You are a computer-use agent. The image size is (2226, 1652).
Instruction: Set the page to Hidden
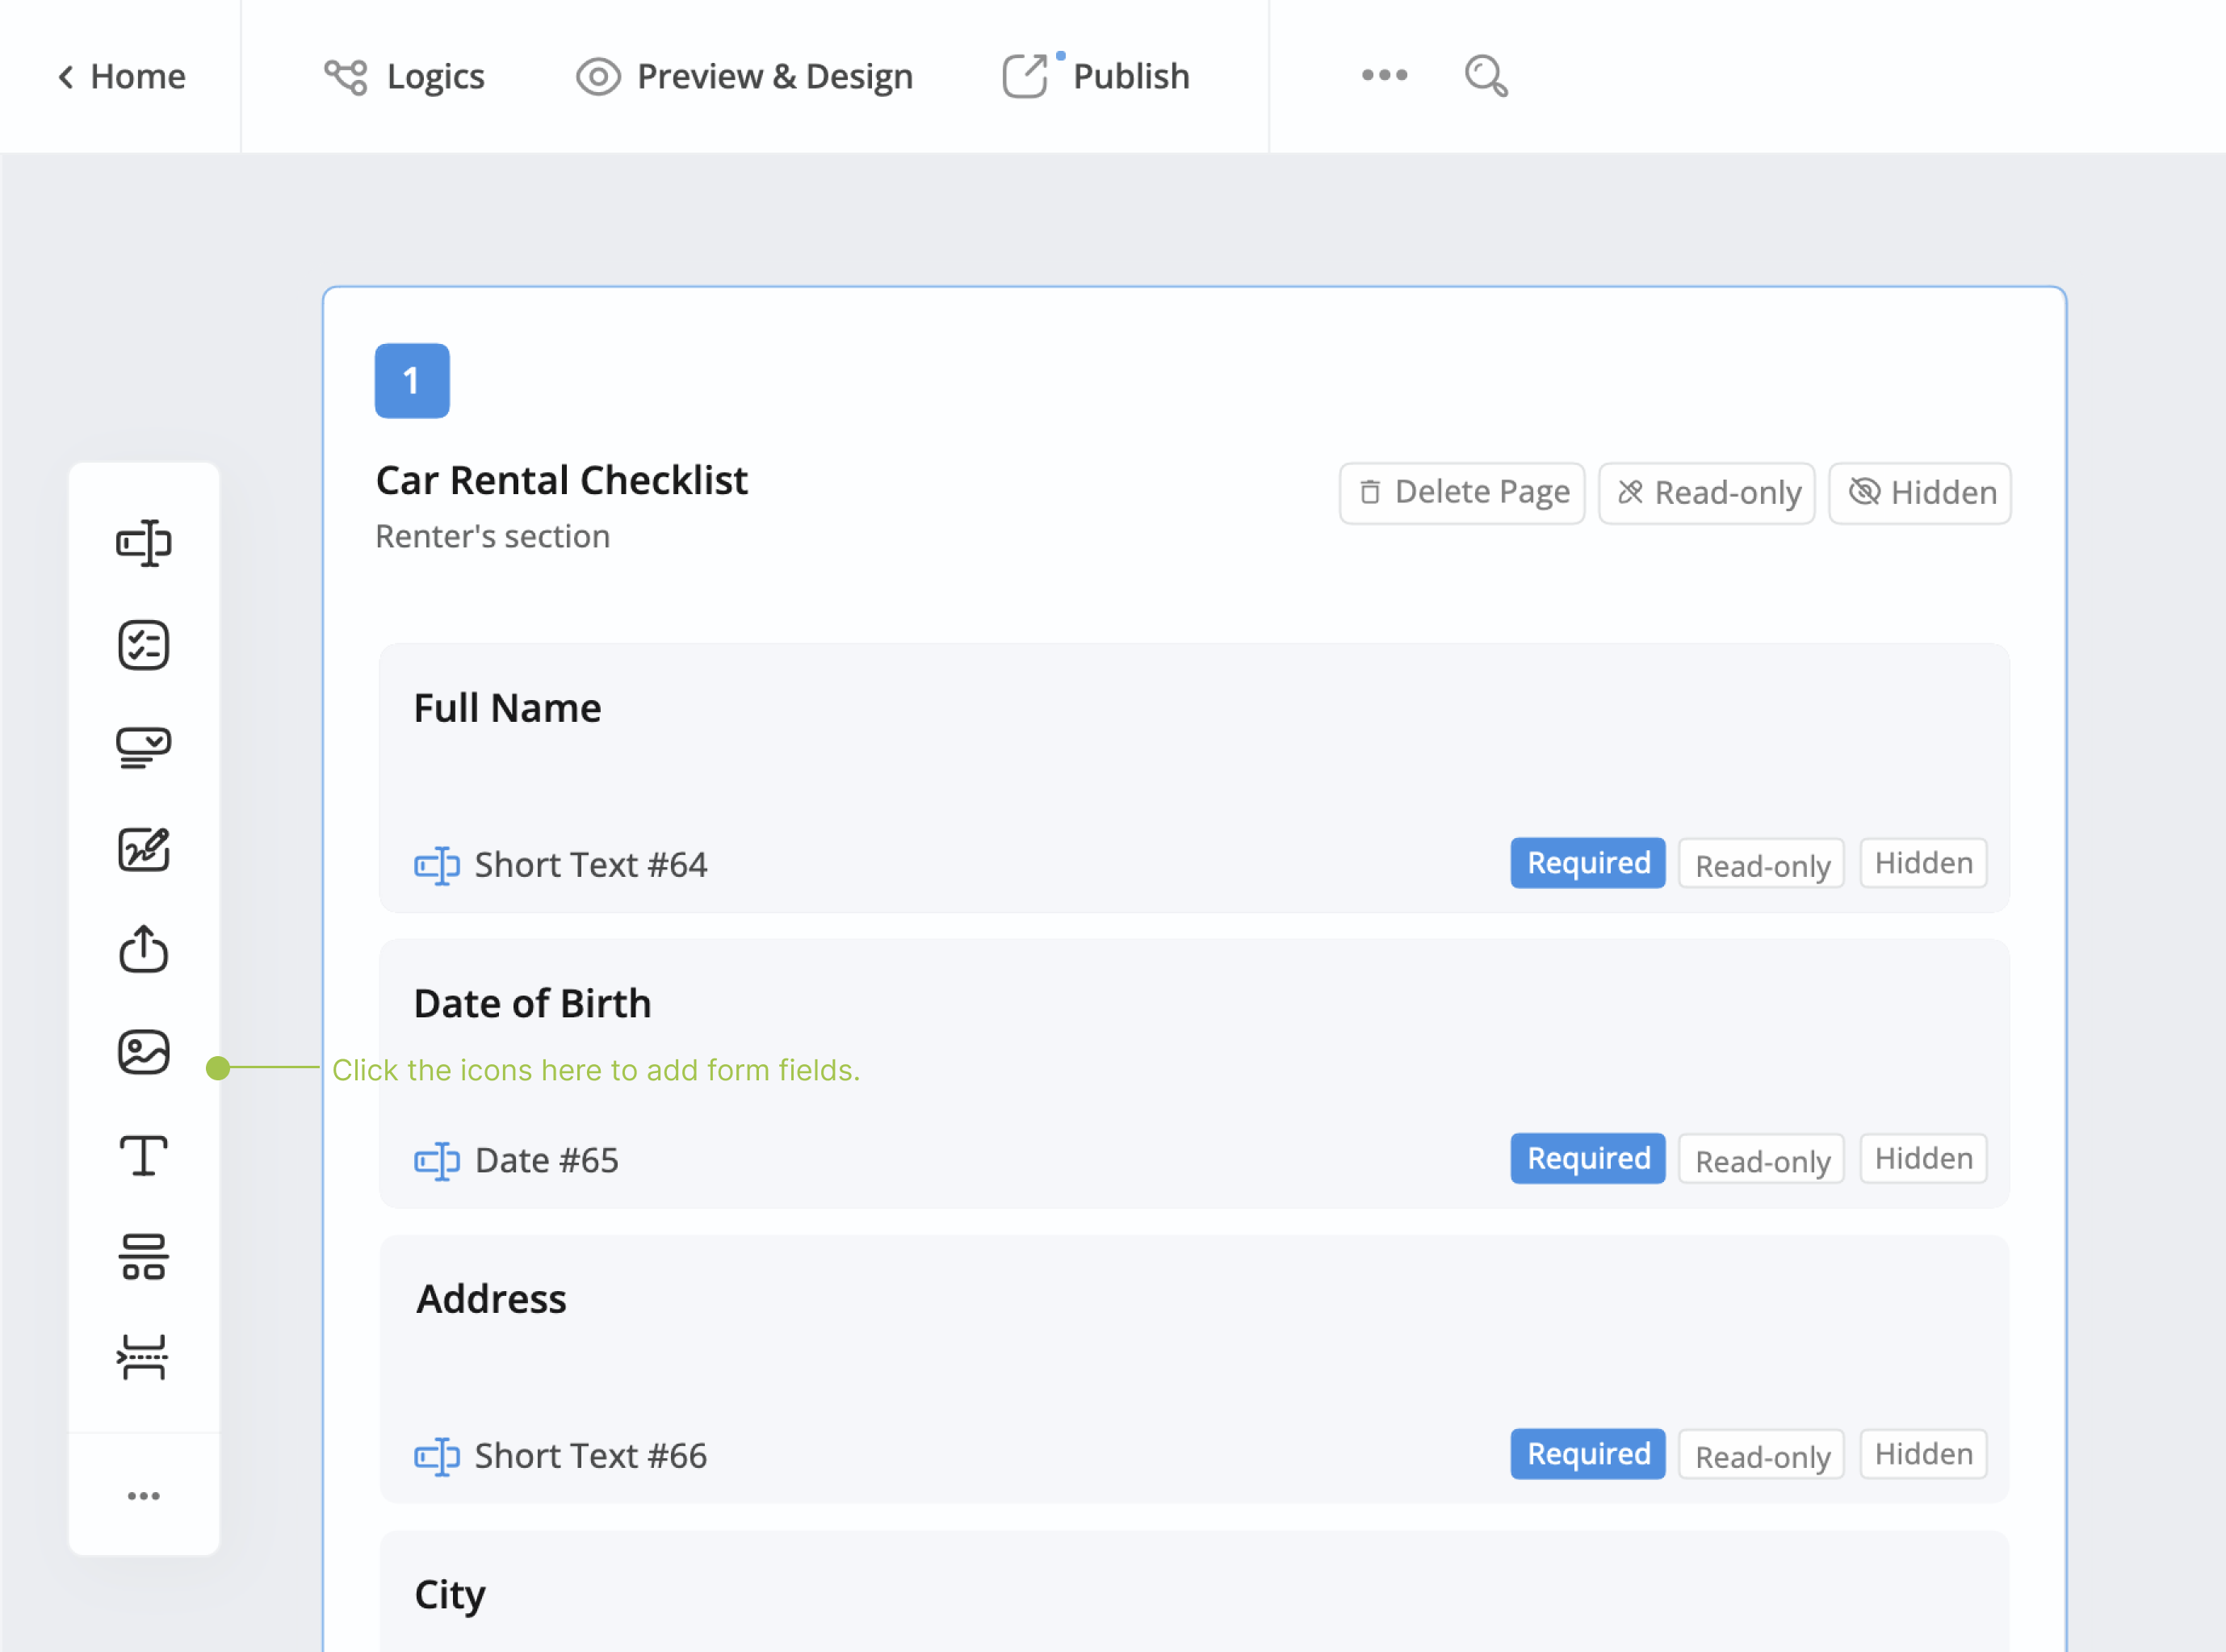[x=1920, y=493]
